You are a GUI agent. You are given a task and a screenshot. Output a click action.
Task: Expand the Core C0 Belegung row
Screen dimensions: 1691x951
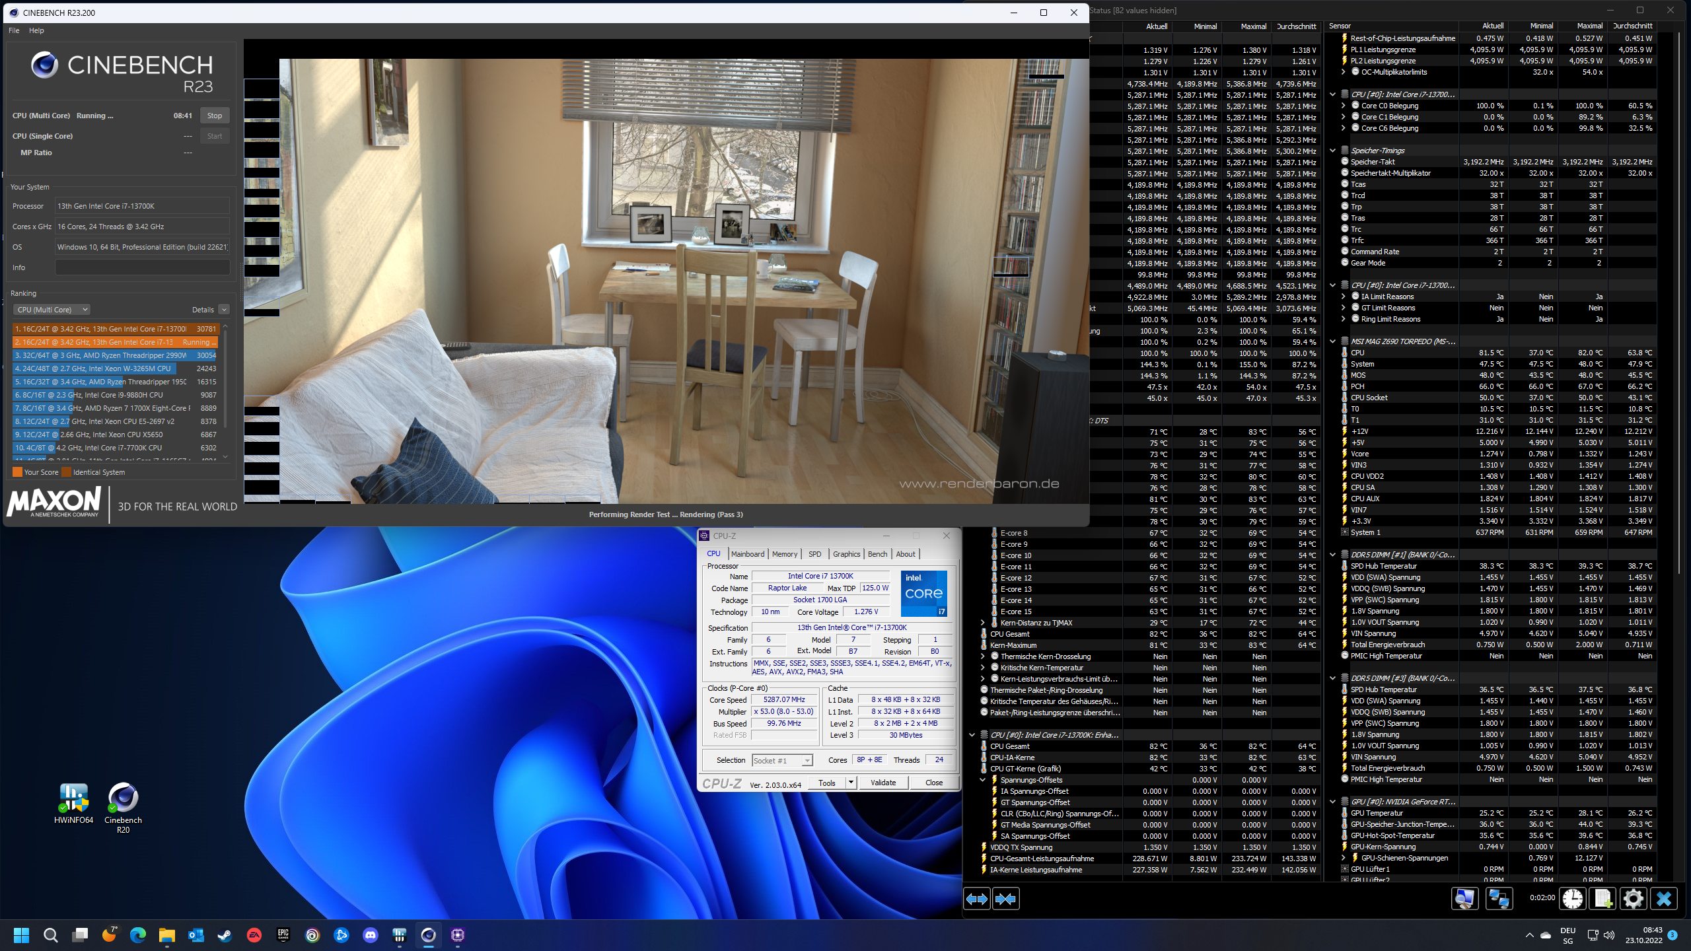[1344, 106]
